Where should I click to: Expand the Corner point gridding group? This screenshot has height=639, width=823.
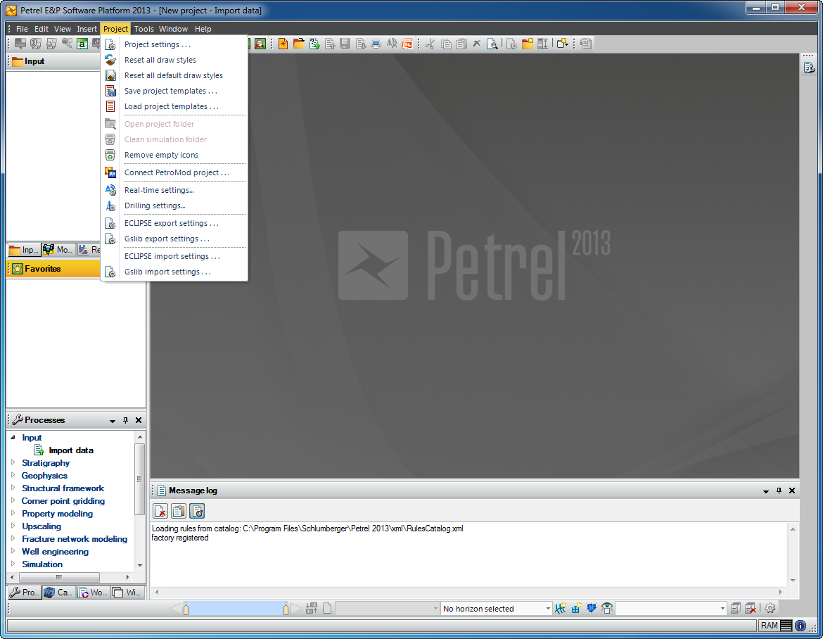(13, 500)
